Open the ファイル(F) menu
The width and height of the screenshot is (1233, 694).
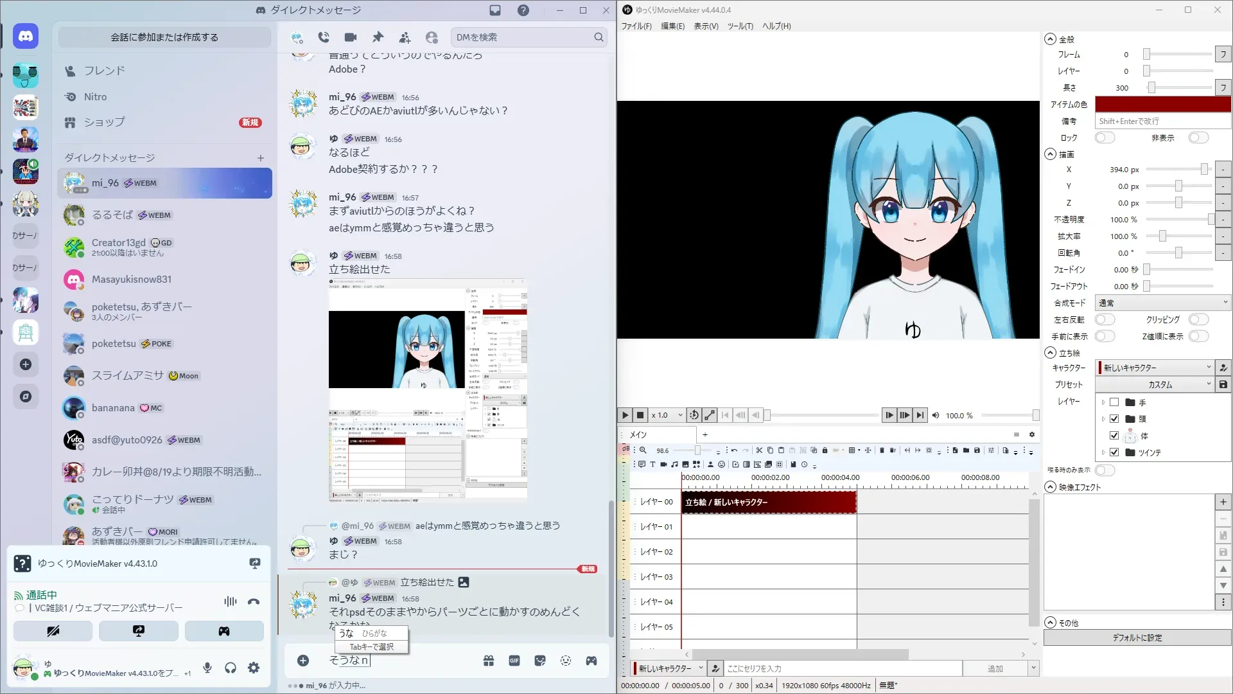pyautogui.click(x=636, y=26)
